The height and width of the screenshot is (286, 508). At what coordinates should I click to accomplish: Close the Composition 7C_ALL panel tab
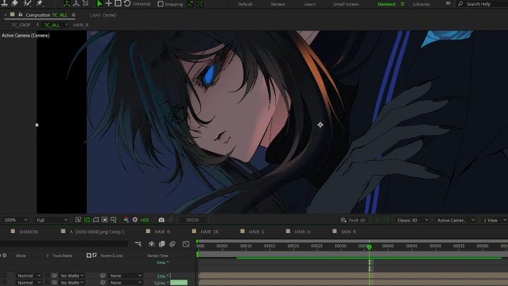pos(5,15)
